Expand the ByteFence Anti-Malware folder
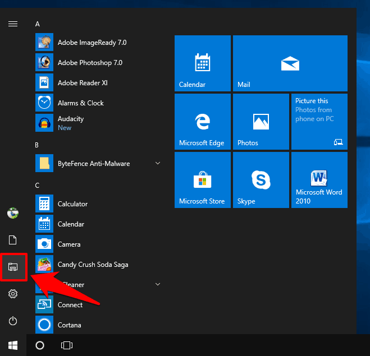The width and height of the screenshot is (370, 356). [158, 163]
